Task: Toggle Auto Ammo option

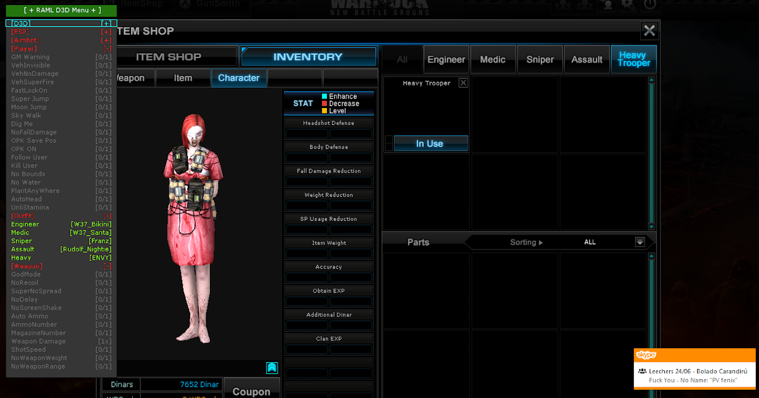Action: (x=61, y=316)
